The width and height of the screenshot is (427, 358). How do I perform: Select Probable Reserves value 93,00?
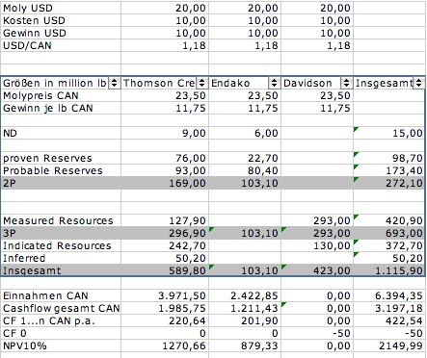(x=165, y=170)
